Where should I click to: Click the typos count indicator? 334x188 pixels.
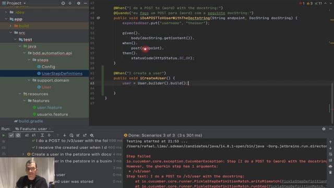[318, 4]
